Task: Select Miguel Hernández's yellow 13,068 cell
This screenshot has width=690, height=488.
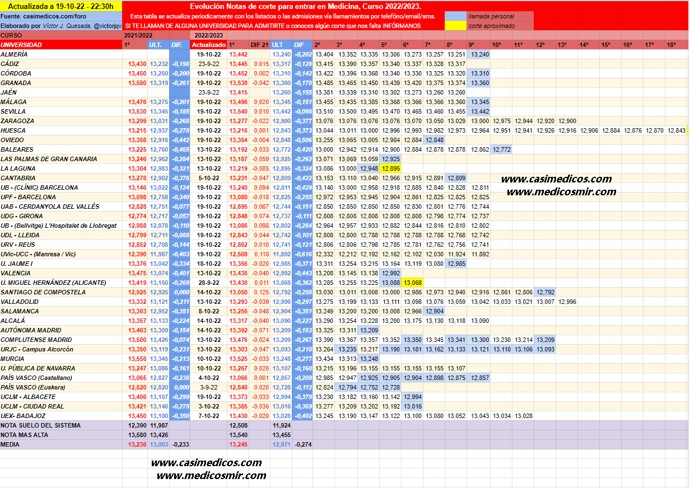Action: tap(413, 283)
